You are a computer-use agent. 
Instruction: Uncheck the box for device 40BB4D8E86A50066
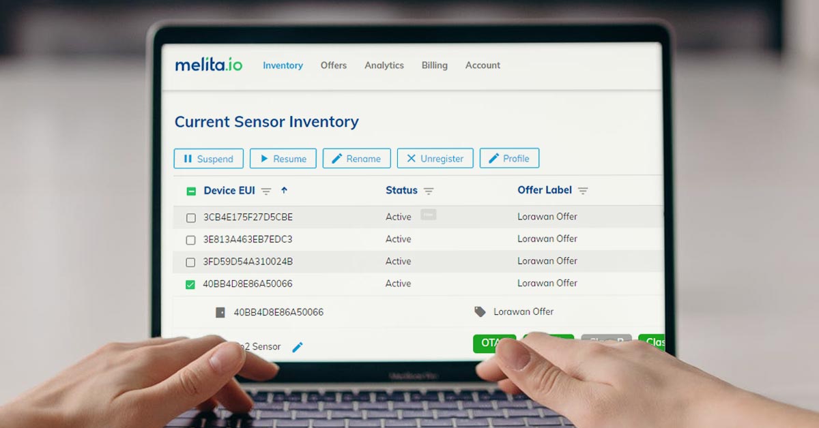pyautogui.click(x=191, y=284)
